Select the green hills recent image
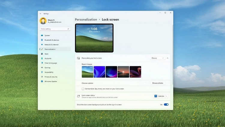 pos(87,72)
